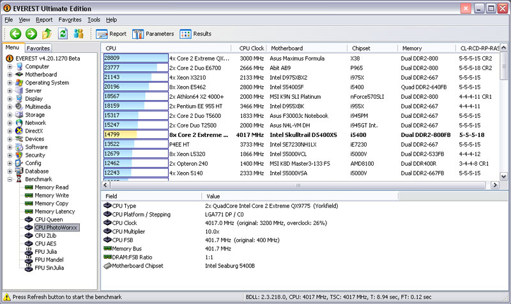
Task: Select Network icon in the tree
Action: [x=20, y=123]
